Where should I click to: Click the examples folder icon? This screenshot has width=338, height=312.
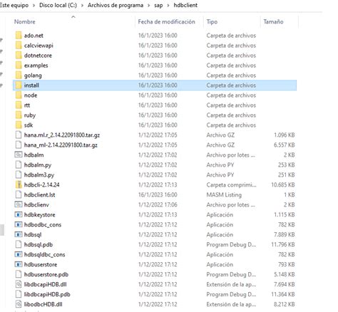point(19,66)
